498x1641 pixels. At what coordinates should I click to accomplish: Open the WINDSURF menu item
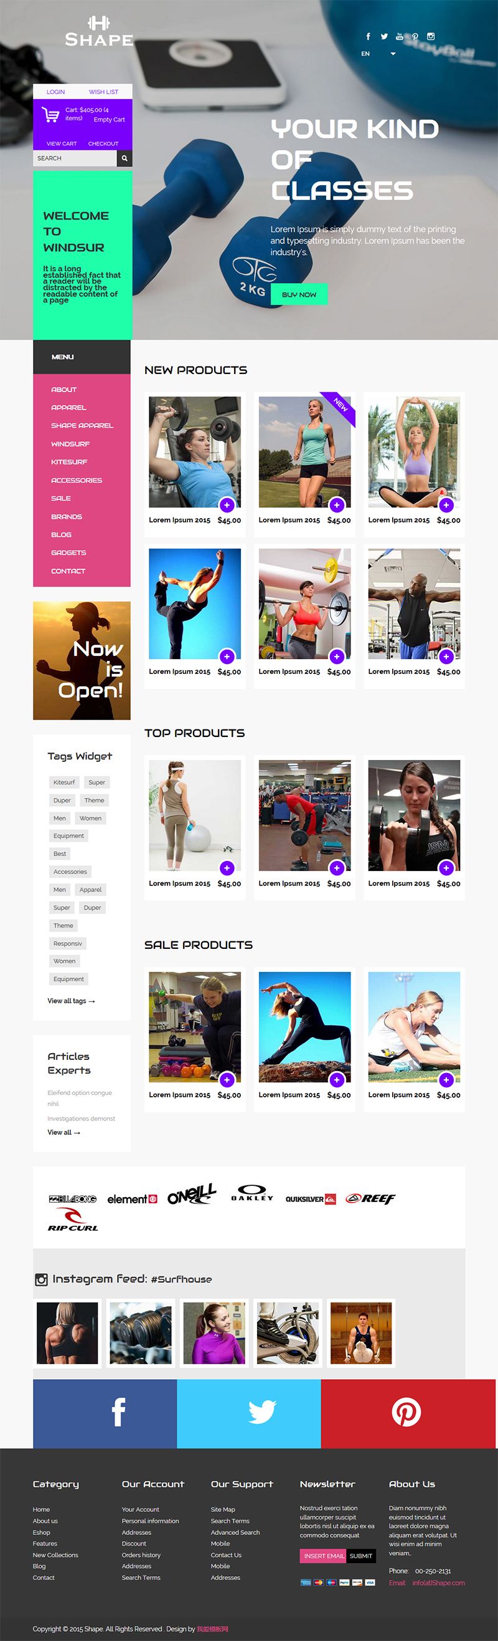[x=70, y=444]
